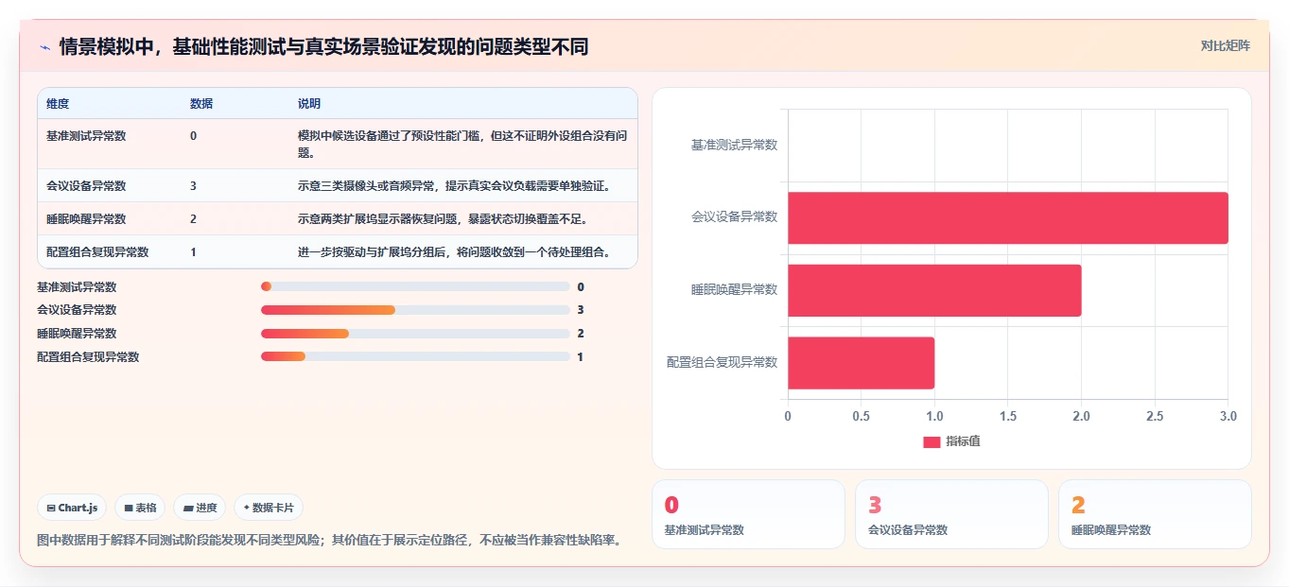Select the 基准测试异常数 cell in the table
This screenshot has height=587, width=1289.
(86, 136)
